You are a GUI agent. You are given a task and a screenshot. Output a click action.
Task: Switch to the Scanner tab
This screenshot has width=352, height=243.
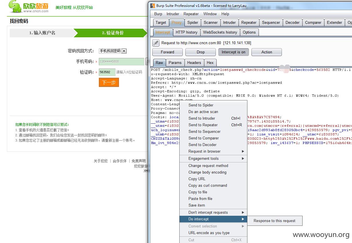(211, 23)
